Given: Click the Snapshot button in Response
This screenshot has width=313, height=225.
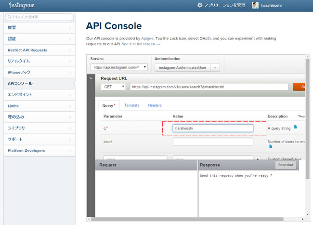Looking at the screenshot, I should [286, 165].
